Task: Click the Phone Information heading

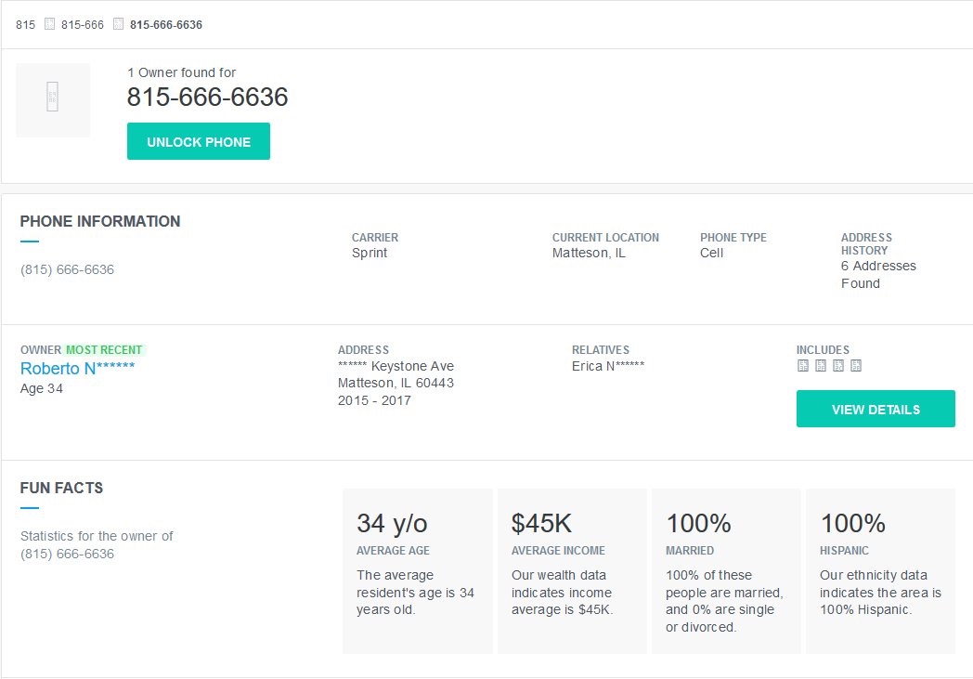Action: tap(100, 221)
